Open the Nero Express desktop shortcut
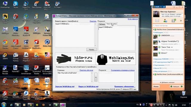 point(37,5)
